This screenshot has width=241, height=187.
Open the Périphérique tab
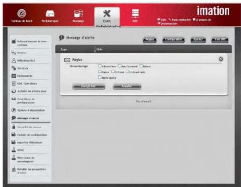[x=50, y=16]
